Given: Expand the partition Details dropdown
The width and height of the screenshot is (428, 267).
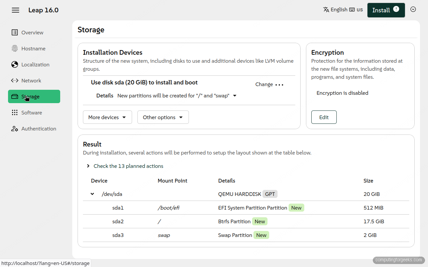Looking at the screenshot, I should click(x=177, y=96).
